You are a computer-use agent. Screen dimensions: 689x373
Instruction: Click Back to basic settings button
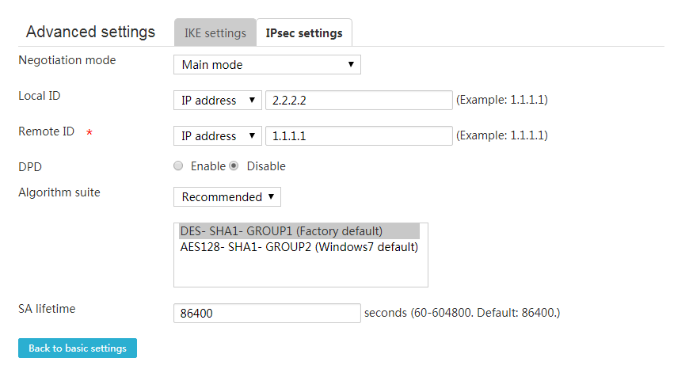(78, 348)
